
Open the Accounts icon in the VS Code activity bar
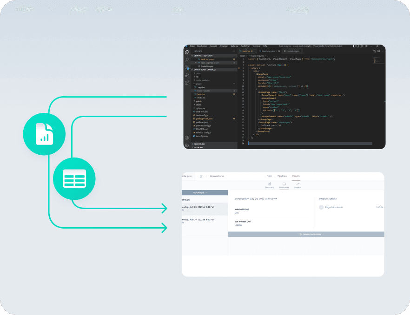point(187,138)
